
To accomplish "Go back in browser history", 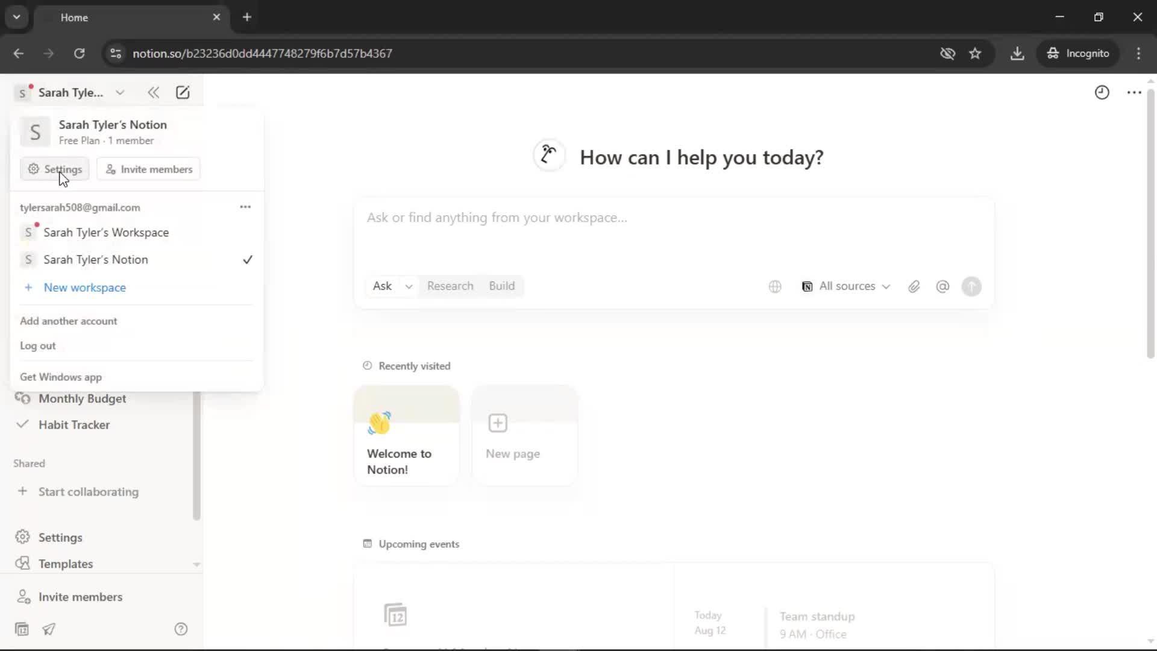I will click(x=19, y=54).
